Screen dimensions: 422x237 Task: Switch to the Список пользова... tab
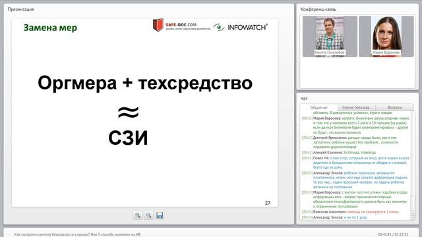click(357, 107)
